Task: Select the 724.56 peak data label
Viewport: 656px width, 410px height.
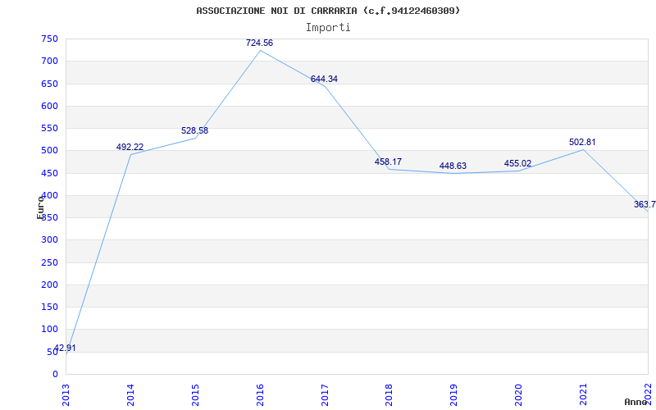Action: [x=259, y=43]
